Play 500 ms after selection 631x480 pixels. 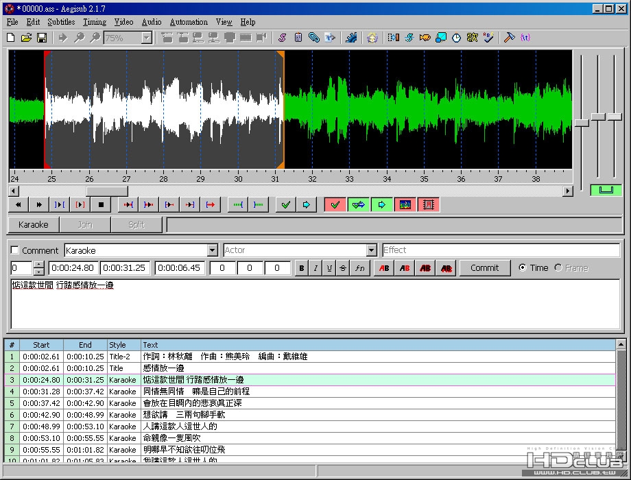pos(149,205)
